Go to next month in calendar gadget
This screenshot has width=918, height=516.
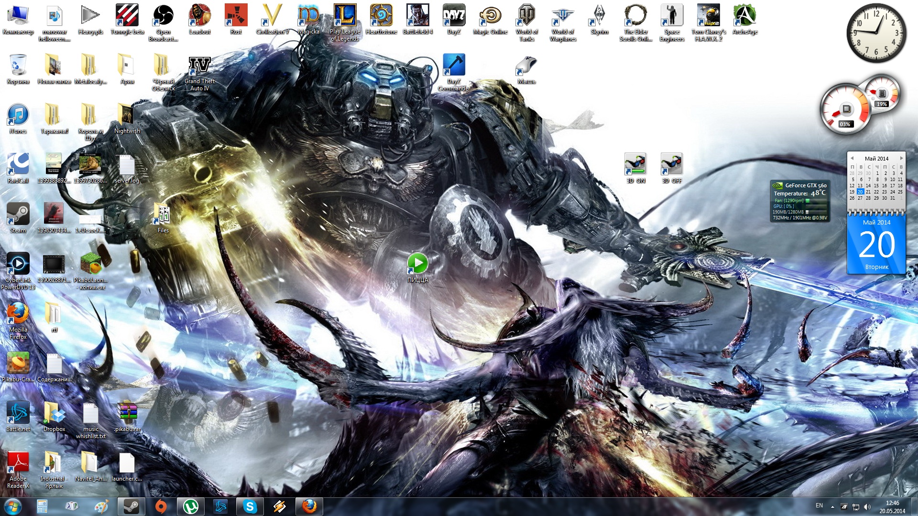[x=901, y=158]
